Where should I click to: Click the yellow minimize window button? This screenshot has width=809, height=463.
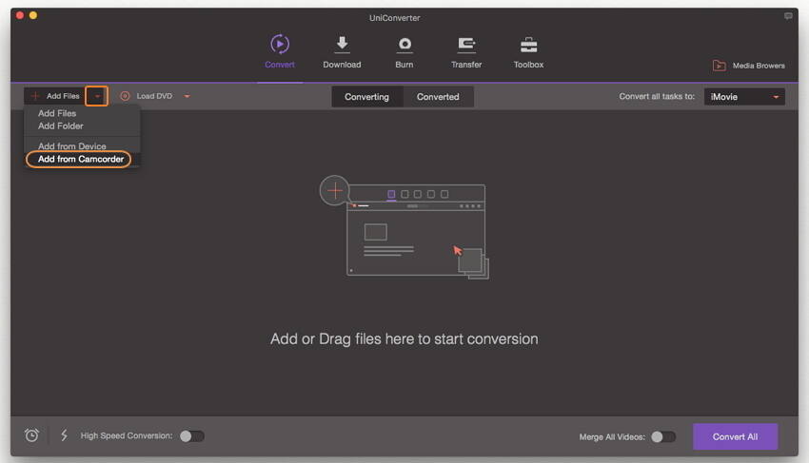click(33, 15)
